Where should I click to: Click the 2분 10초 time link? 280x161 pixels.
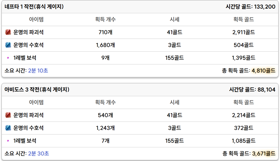coord(38,71)
